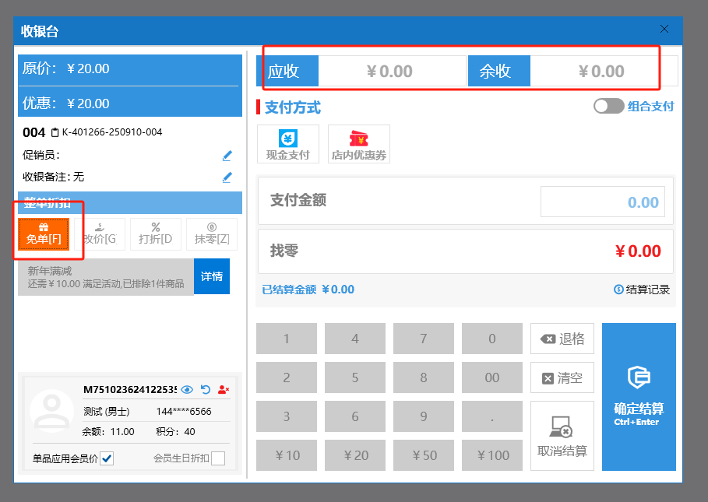Click the 支付金额 amount input field
708x502 pixels.
pyautogui.click(x=603, y=202)
